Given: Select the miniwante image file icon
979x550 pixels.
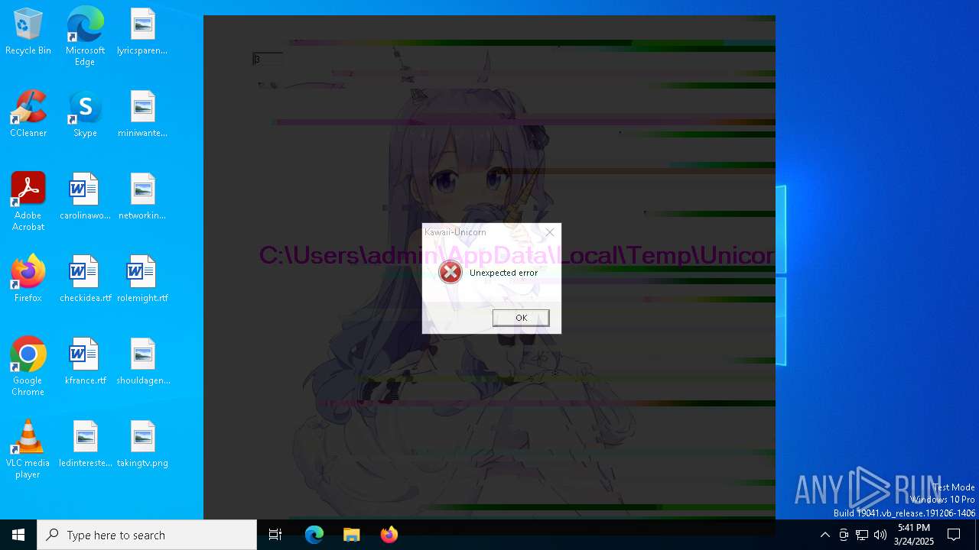Looking at the screenshot, I should (142, 114).
